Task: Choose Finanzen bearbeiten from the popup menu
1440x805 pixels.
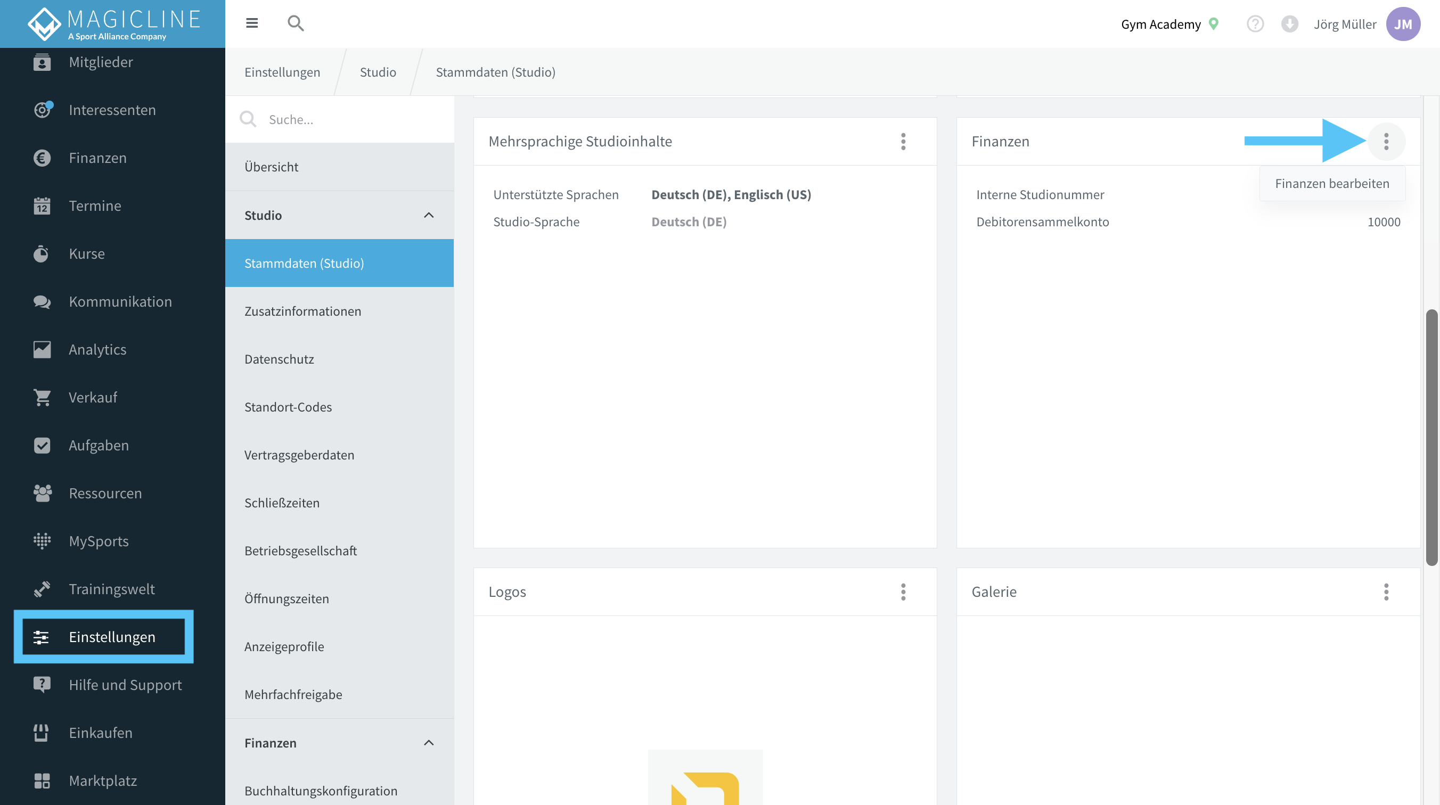Action: (1332, 183)
